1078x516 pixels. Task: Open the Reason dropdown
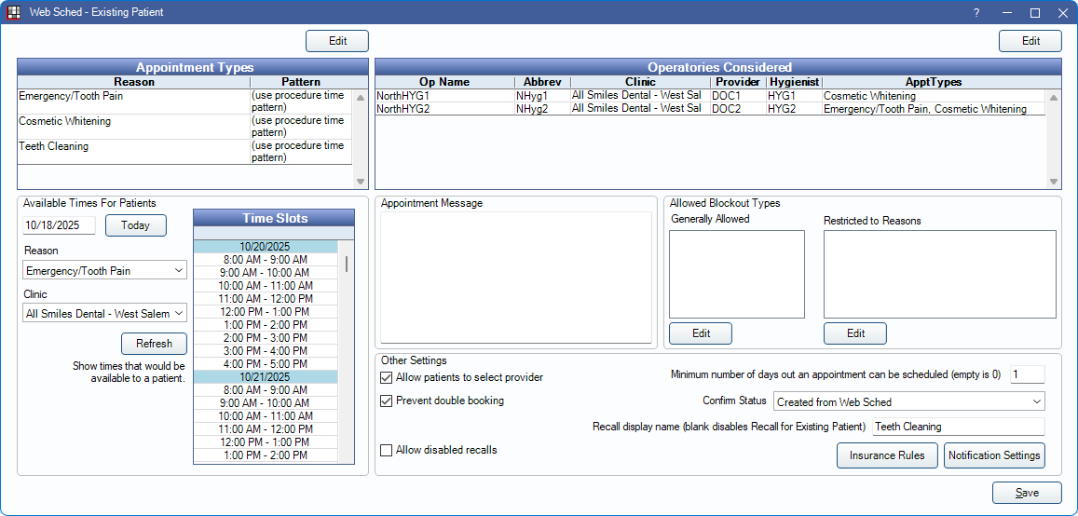click(104, 270)
